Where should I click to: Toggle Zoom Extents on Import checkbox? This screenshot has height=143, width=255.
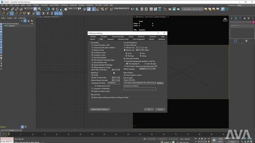coord(125,75)
